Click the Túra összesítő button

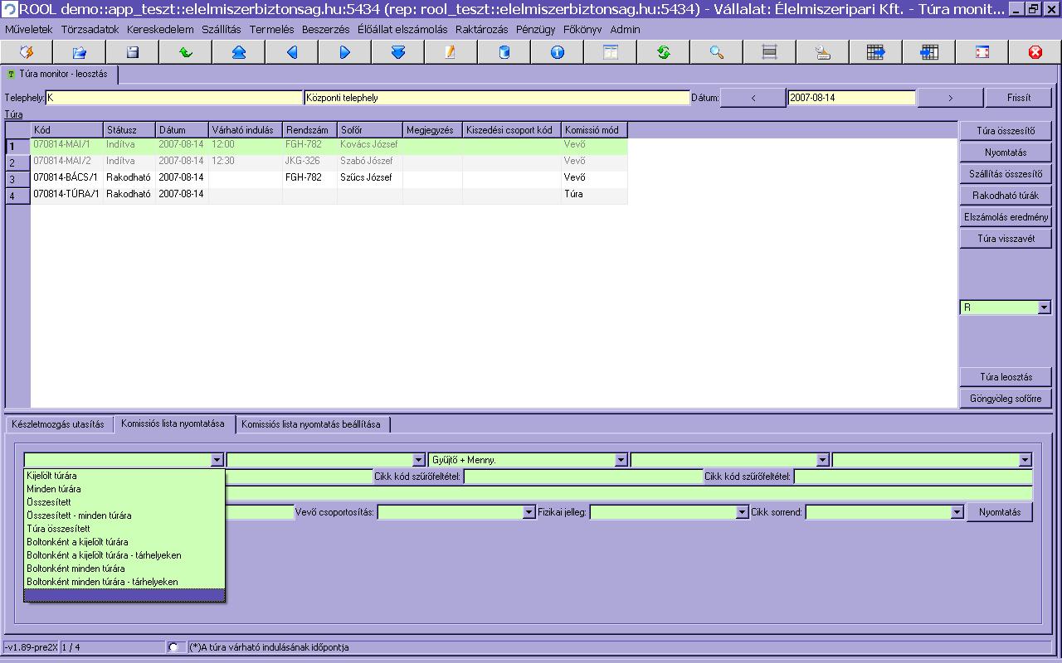pos(1006,131)
